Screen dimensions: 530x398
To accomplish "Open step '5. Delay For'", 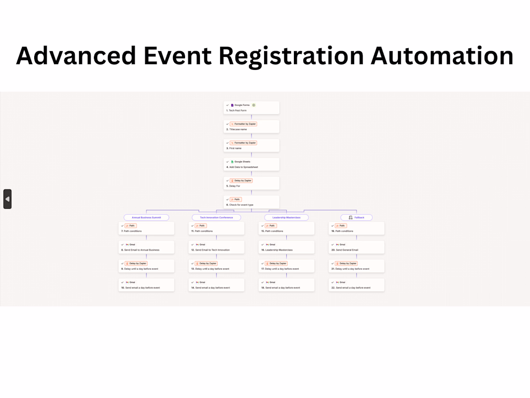I will point(252,183).
